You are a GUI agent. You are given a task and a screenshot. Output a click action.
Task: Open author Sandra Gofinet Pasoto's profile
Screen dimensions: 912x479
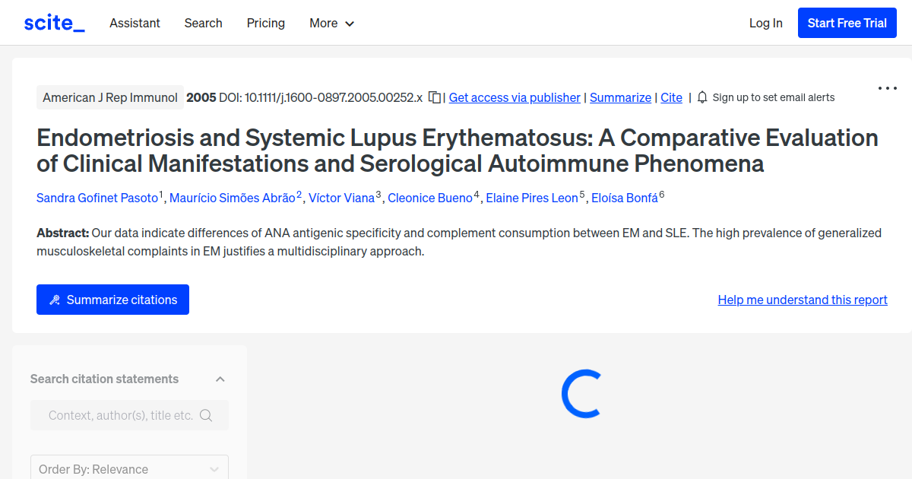tap(97, 198)
